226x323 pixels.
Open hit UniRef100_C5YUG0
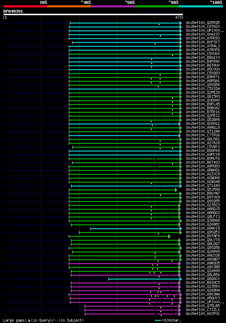[x=203, y=54]
